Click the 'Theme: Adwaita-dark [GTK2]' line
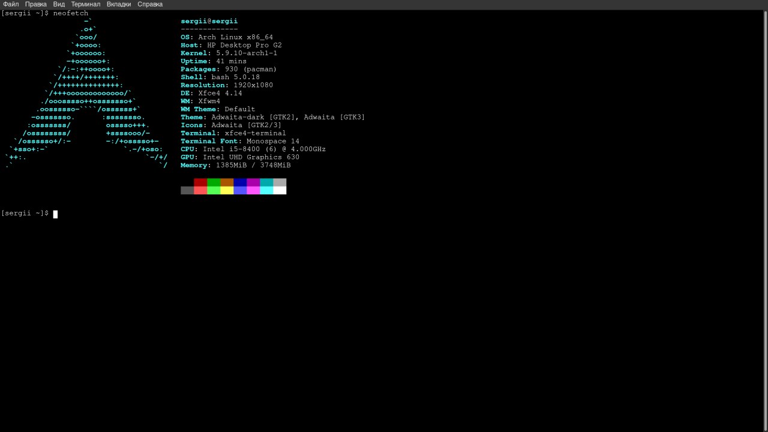The height and width of the screenshot is (432, 768). [x=272, y=117]
